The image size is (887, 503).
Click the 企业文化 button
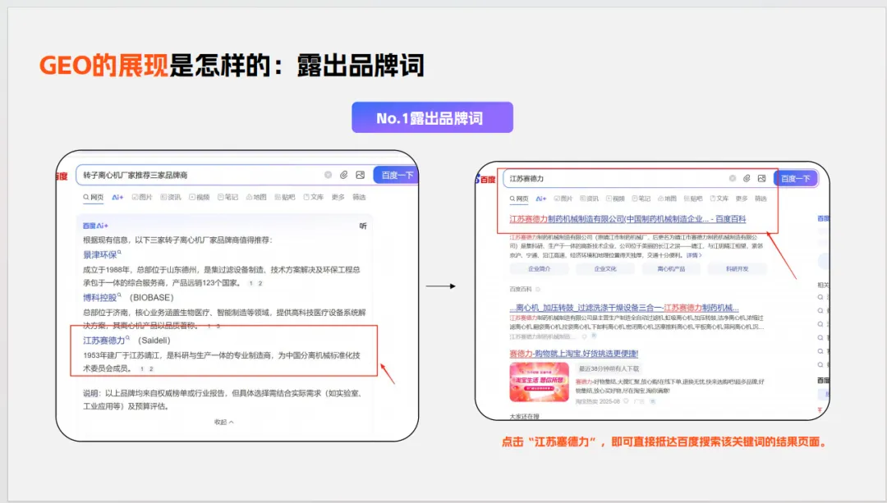[x=605, y=269]
